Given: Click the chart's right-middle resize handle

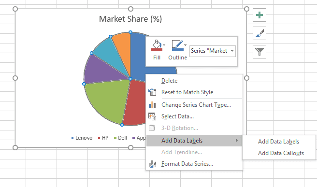Looking at the screenshot, I should [246, 78].
